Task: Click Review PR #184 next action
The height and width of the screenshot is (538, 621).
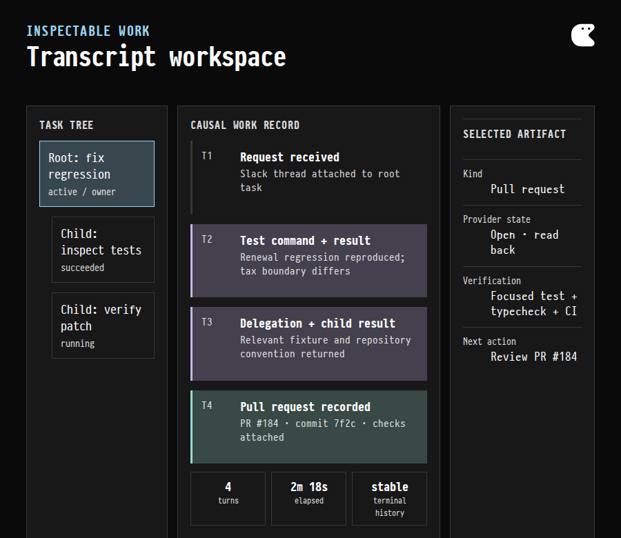Action: tap(533, 357)
